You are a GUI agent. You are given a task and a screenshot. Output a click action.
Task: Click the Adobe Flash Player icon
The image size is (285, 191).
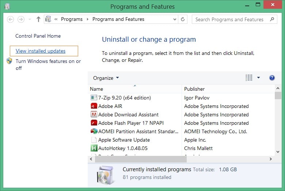click(94, 123)
